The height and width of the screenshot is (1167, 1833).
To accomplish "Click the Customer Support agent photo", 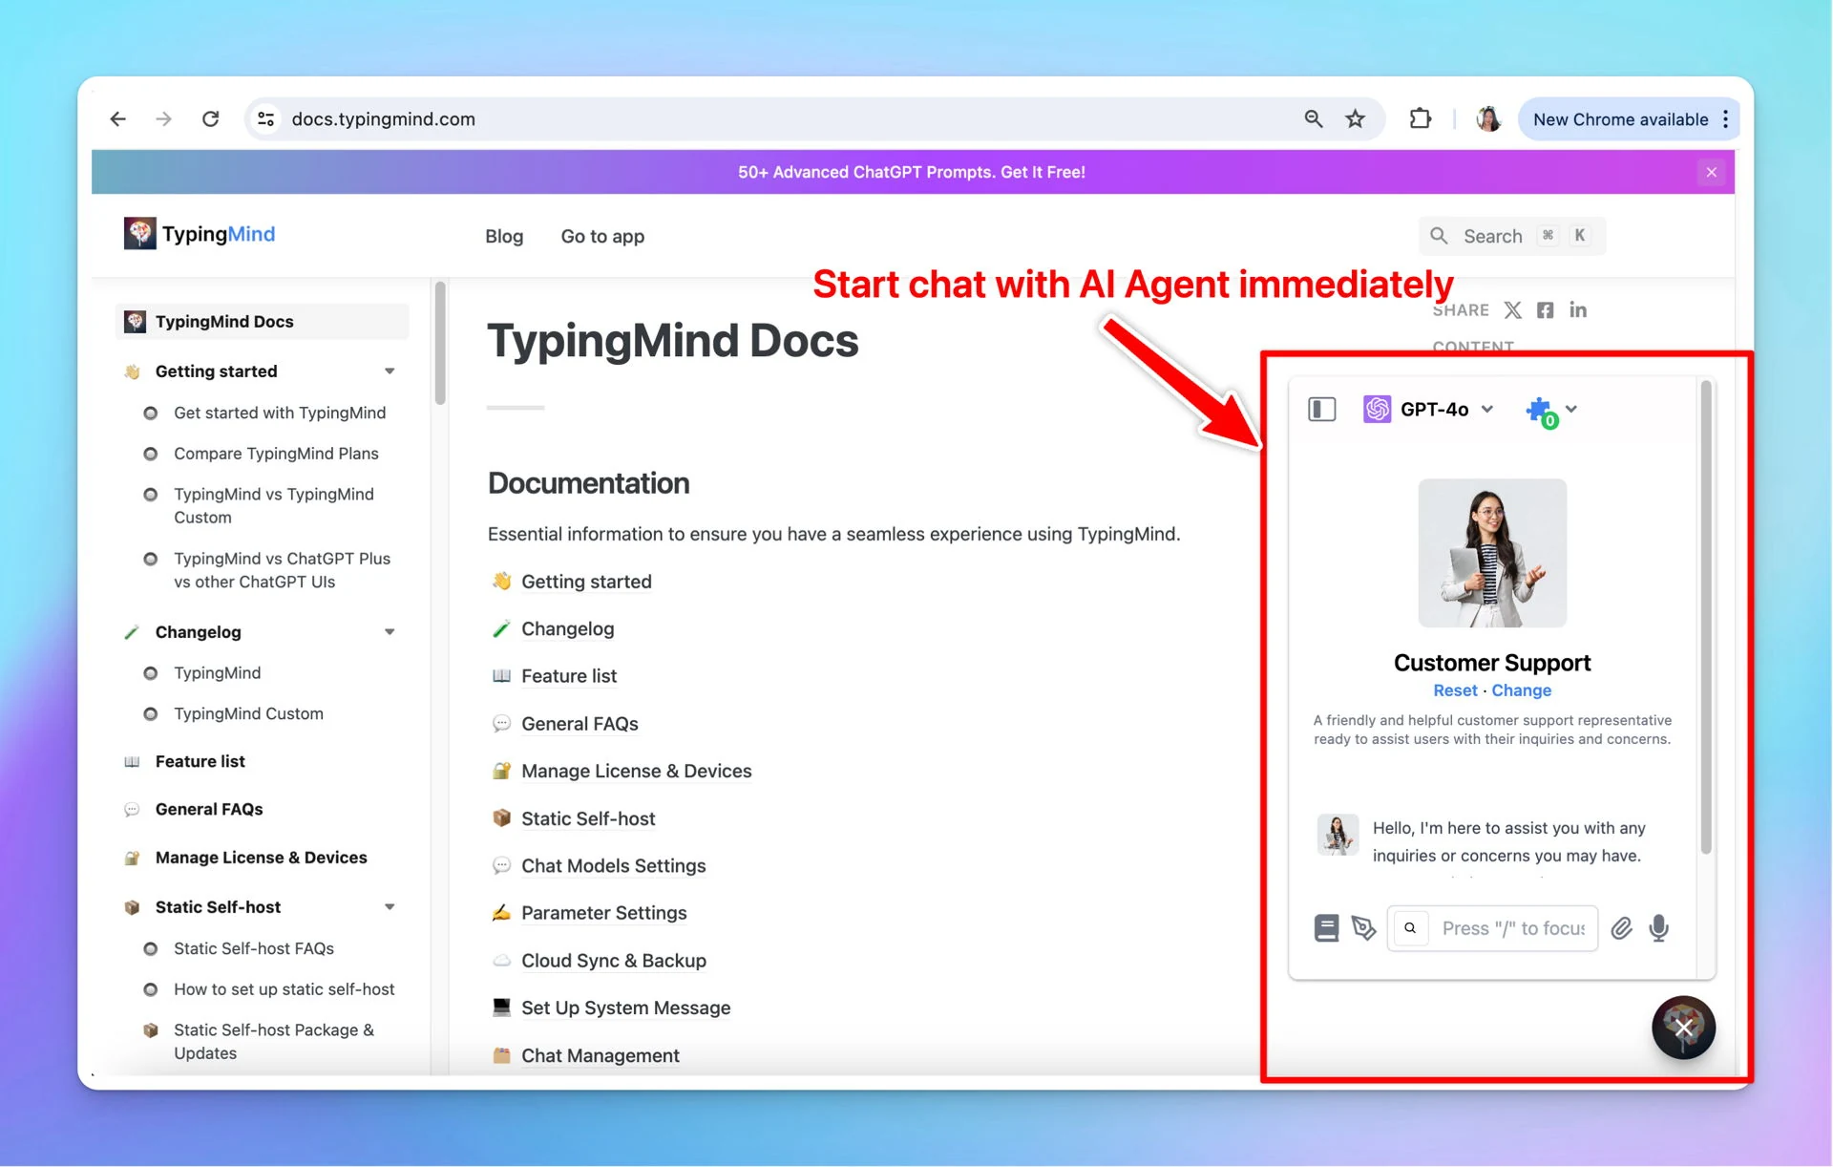I will click(x=1492, y=553).
